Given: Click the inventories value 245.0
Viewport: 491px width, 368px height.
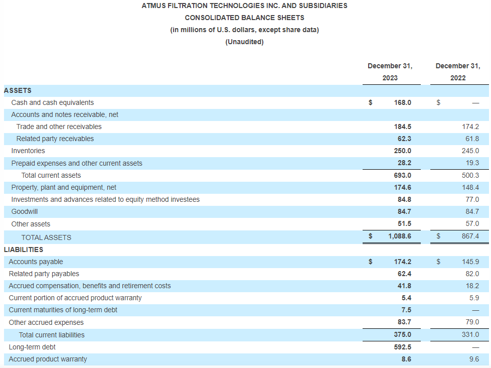Looking at the screenshot, I should (470, 151).
